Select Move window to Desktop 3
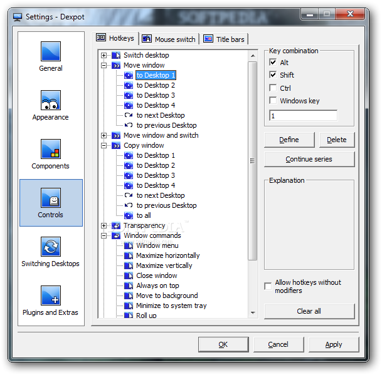The height and width of the screenshot is (375, 382). 156,95
